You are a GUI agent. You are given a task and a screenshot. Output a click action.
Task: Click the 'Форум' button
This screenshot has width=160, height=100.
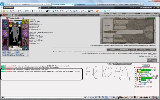pos(133,50)
